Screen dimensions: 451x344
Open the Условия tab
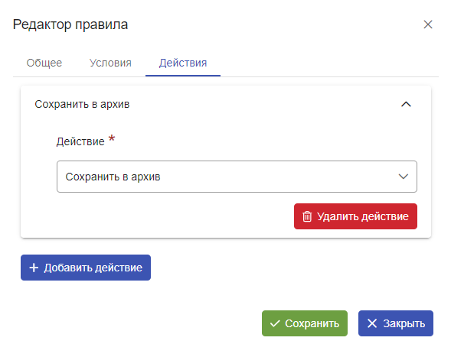[110, 63]
